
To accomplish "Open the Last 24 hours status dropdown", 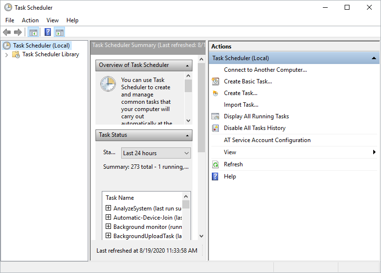I will (x=156, y=153).
